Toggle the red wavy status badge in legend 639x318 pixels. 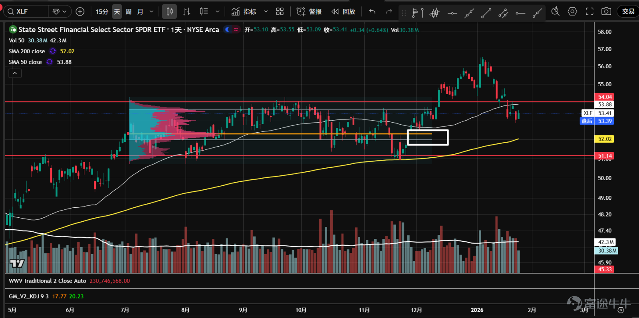(236, 29)
